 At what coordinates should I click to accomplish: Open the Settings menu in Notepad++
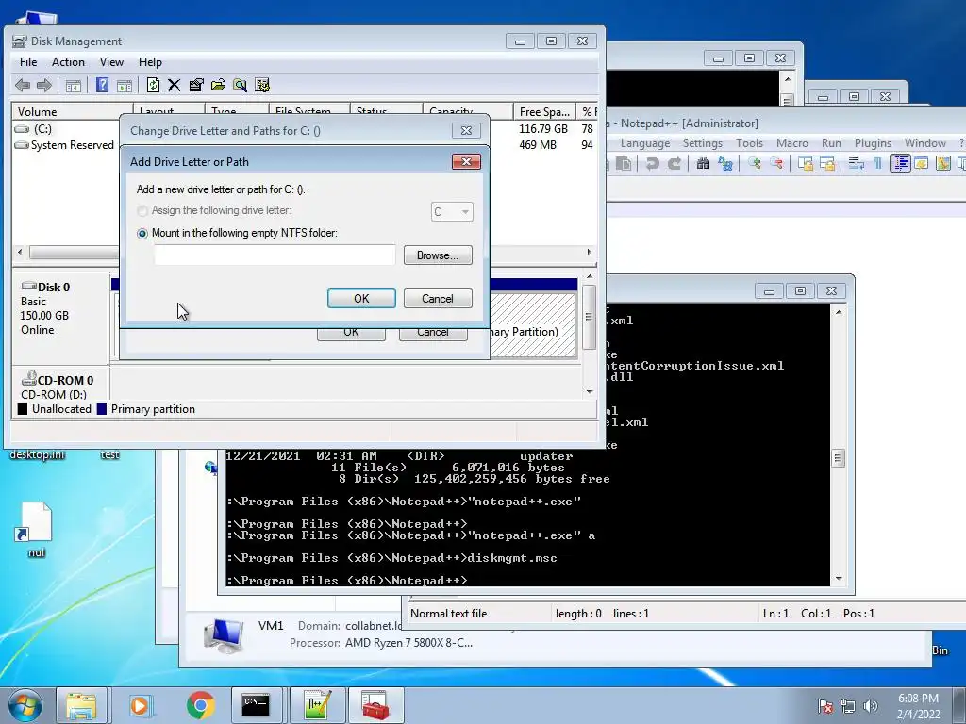(702, 143)
